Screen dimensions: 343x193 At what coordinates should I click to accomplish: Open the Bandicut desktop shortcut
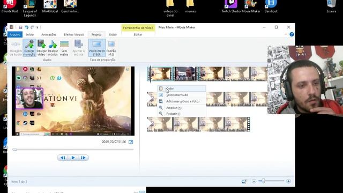coord(271,6)
